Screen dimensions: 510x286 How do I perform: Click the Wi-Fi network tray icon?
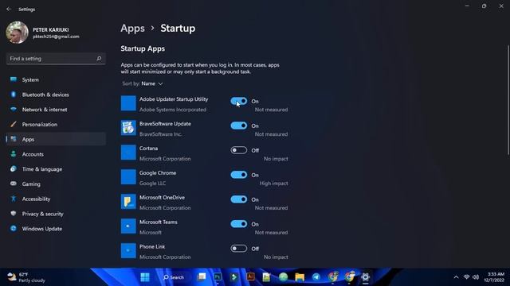[466, 277]
